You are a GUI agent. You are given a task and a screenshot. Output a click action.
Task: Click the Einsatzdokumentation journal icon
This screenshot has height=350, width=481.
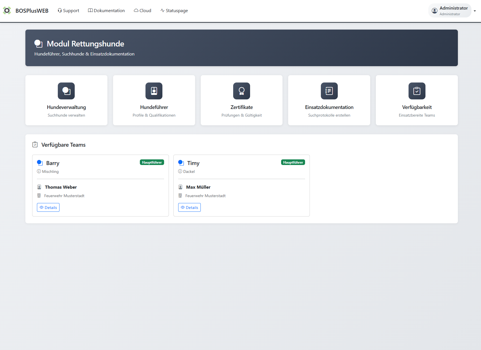point(329,91)
